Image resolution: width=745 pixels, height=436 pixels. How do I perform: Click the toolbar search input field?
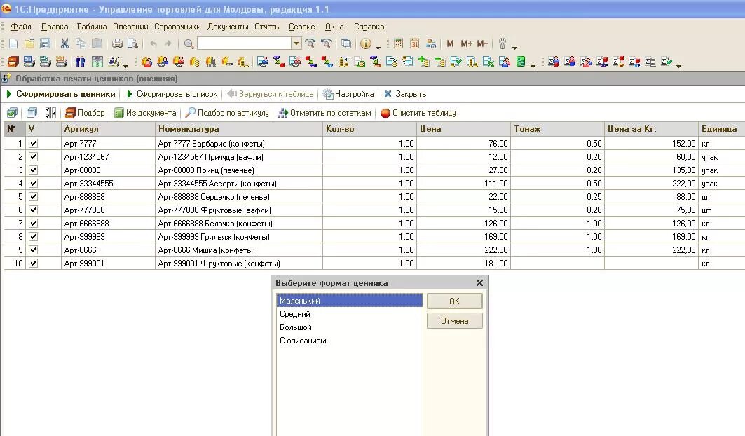coord(244,43)
